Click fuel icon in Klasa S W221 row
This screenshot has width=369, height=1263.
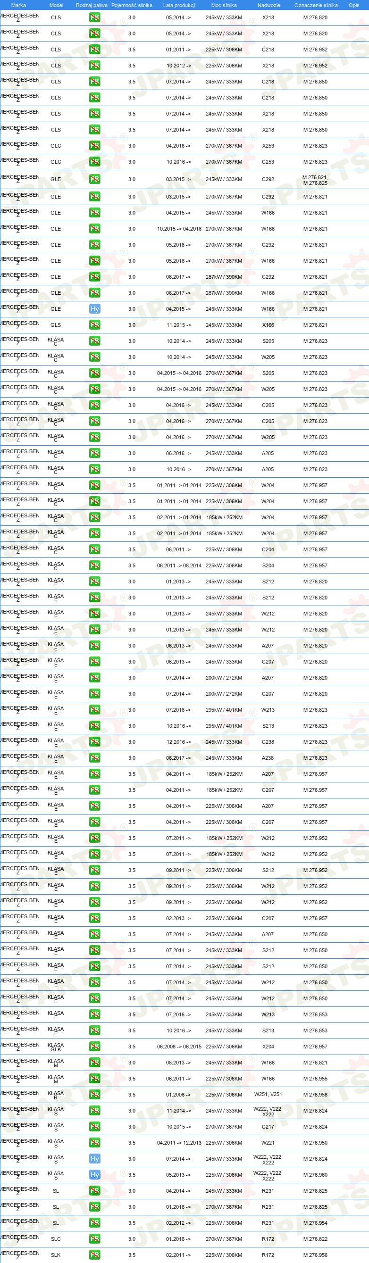95,1143
